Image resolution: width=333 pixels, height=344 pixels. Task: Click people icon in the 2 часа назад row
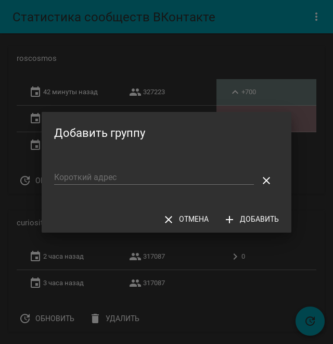135,257
